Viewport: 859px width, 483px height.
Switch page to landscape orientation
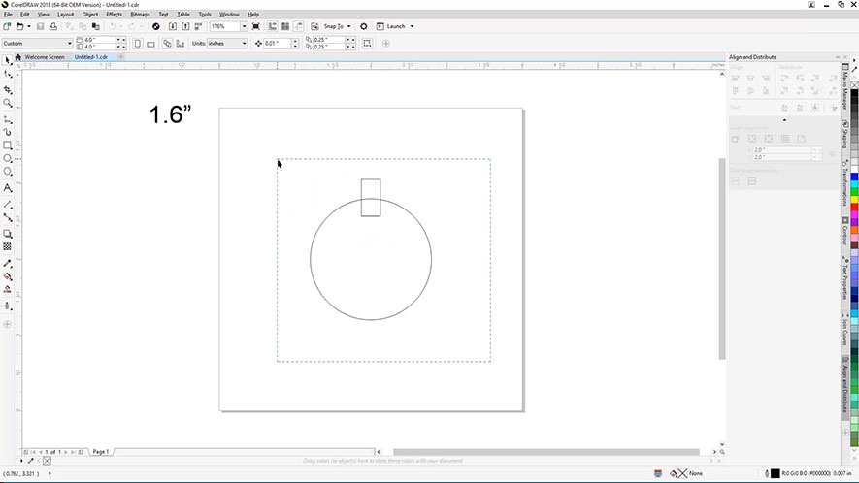click(x=150, y=44)
